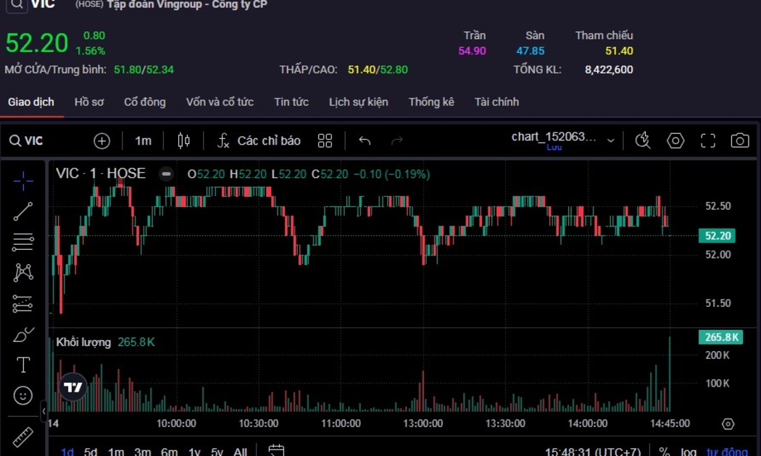Screen dimensions: 761x456
Task: Expand the chart layout name dropdown
Action: click(610, 140)
